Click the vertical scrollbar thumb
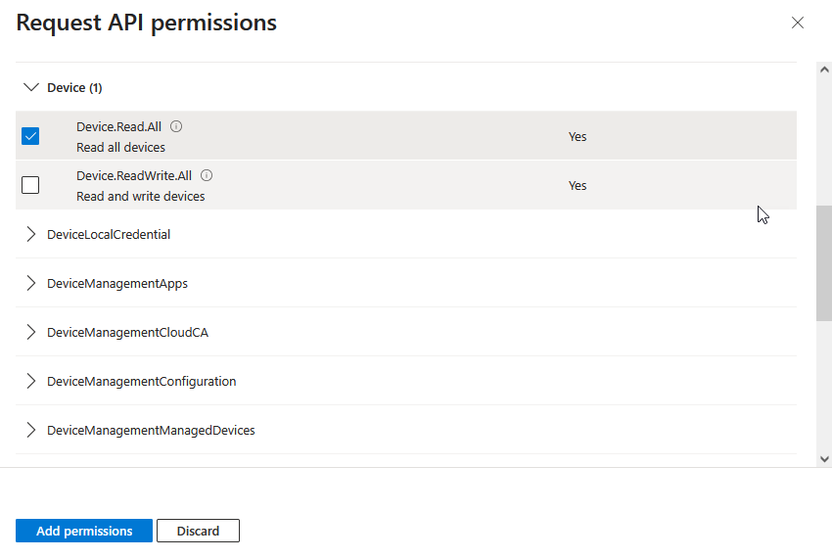Screen dimensions: 832x559 tap(823, 262)
